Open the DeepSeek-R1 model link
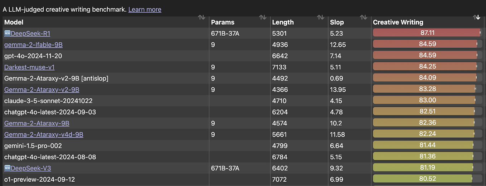This screenshot has height=186, width=486. [x=30, y=33]
